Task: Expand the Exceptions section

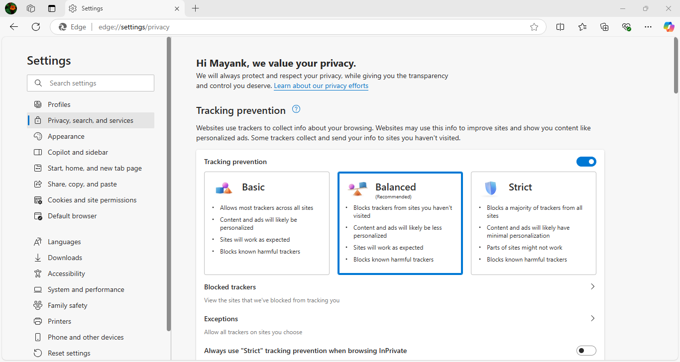Action: [592, 318]
